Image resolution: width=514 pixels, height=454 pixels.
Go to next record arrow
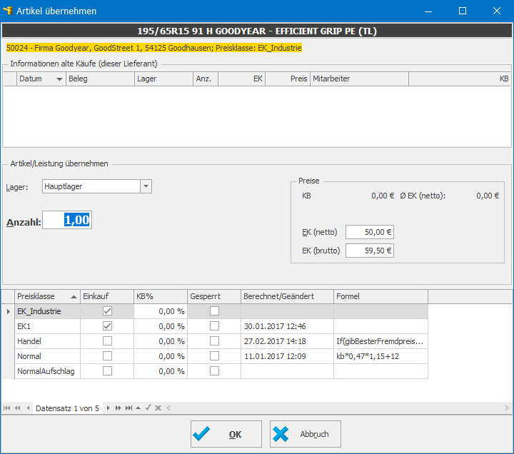click(x=109, y=408)
